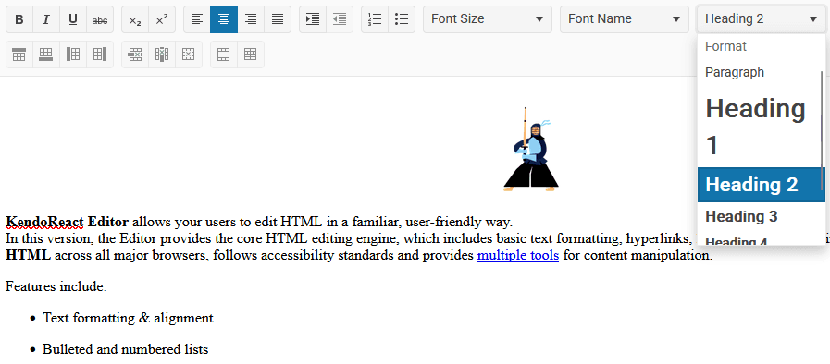
Task: Delete the table column
Action: tap(162, 55)
